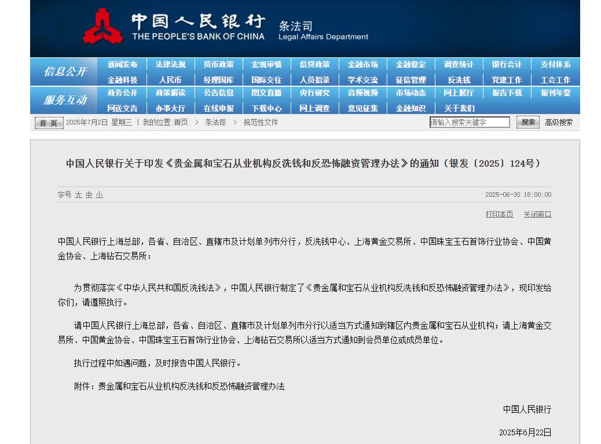This screenshot has height=444, width=601.
Task: Go to 人民币 page
Action: point(170,80)
